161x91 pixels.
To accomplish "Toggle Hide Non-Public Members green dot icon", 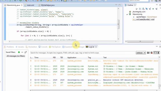I will tap(153, 9).
